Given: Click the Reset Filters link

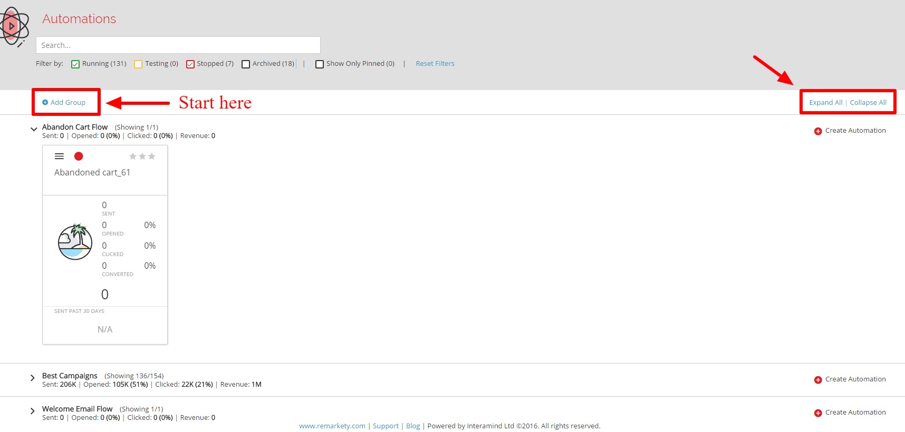Looking at the screenshot, I should [435, 64].
